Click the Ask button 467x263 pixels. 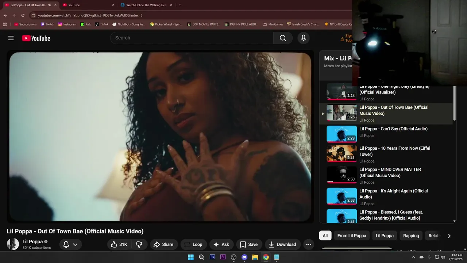[221, 244]
